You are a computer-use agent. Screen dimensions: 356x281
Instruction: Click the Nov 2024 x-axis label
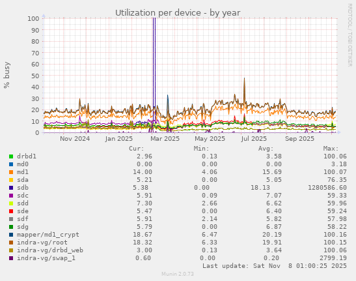75,139
